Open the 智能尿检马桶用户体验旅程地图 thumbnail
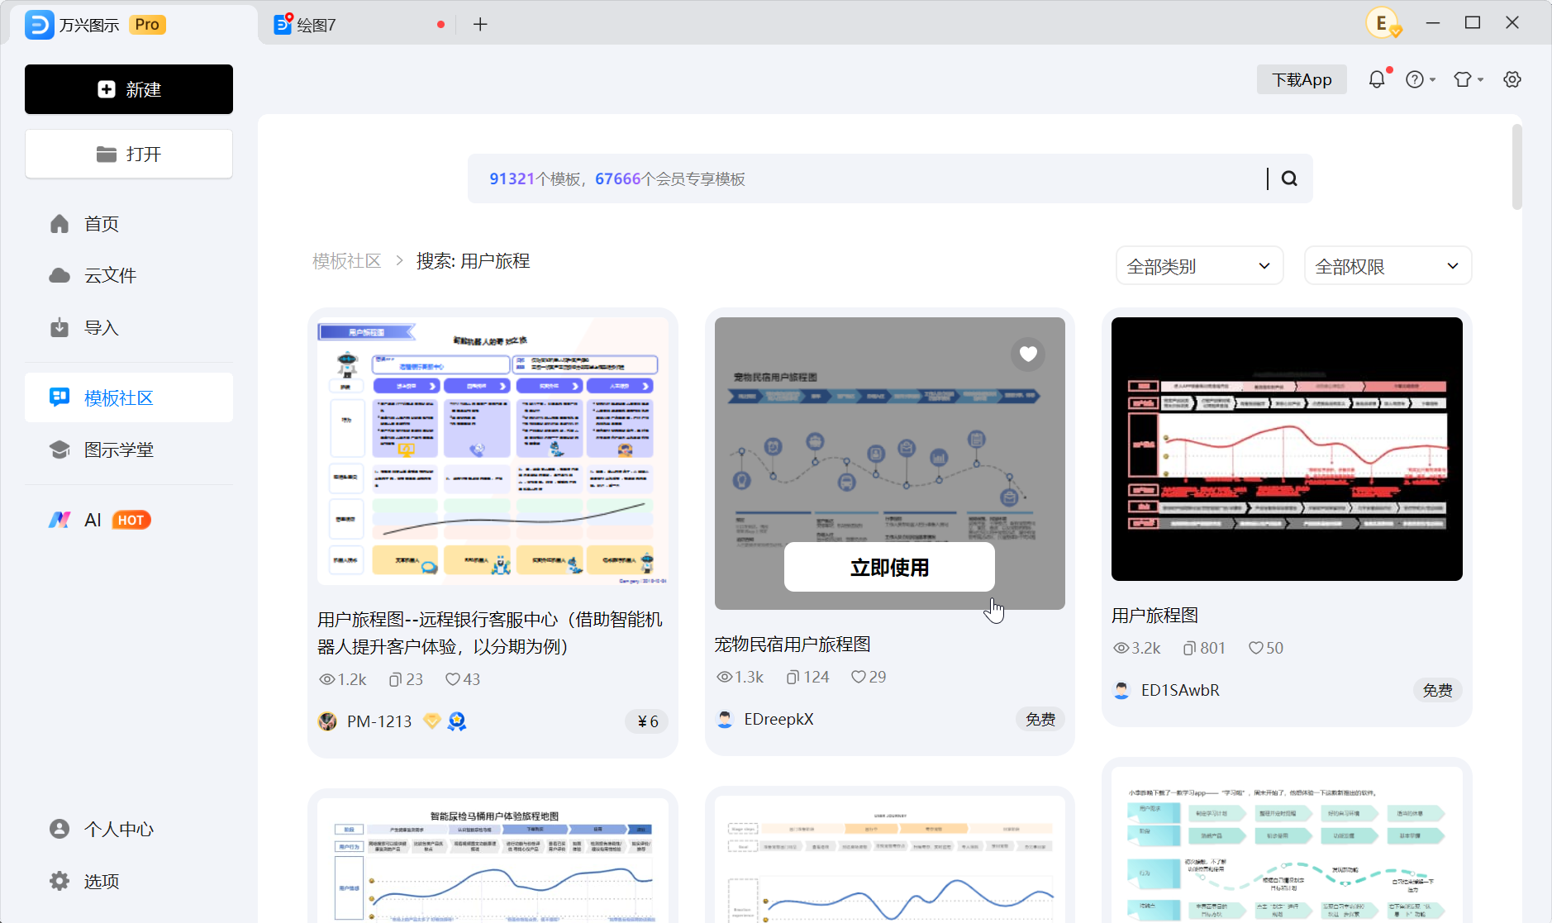This screenshot has width=1552, height=923. [x=493, y=859]
